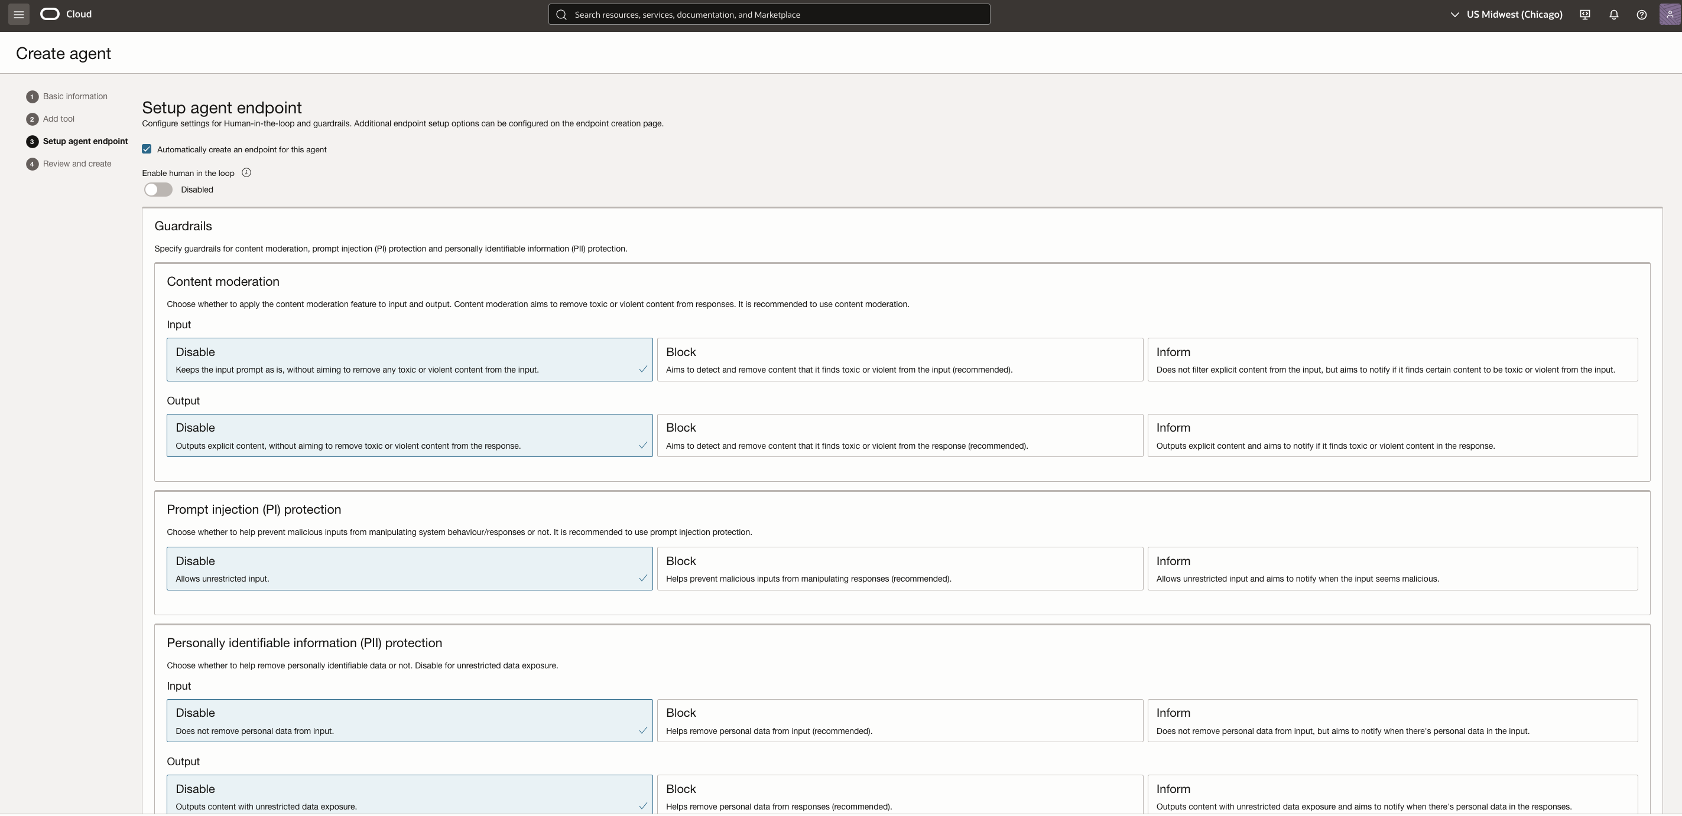The image size is (1682, 816).
Task: Click the search magnifier icon
Action: tap(561, 14)
